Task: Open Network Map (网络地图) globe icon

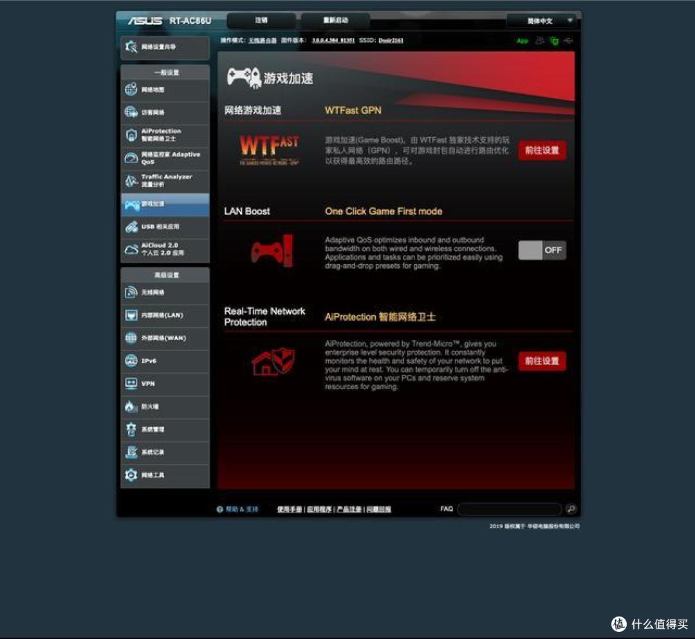Action: pyautogui.click(x=131, y=89)
